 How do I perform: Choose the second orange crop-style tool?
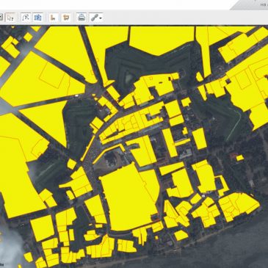click(66, 18)
